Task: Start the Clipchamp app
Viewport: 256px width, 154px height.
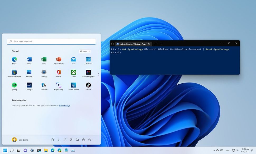Action: coord(59,86)
